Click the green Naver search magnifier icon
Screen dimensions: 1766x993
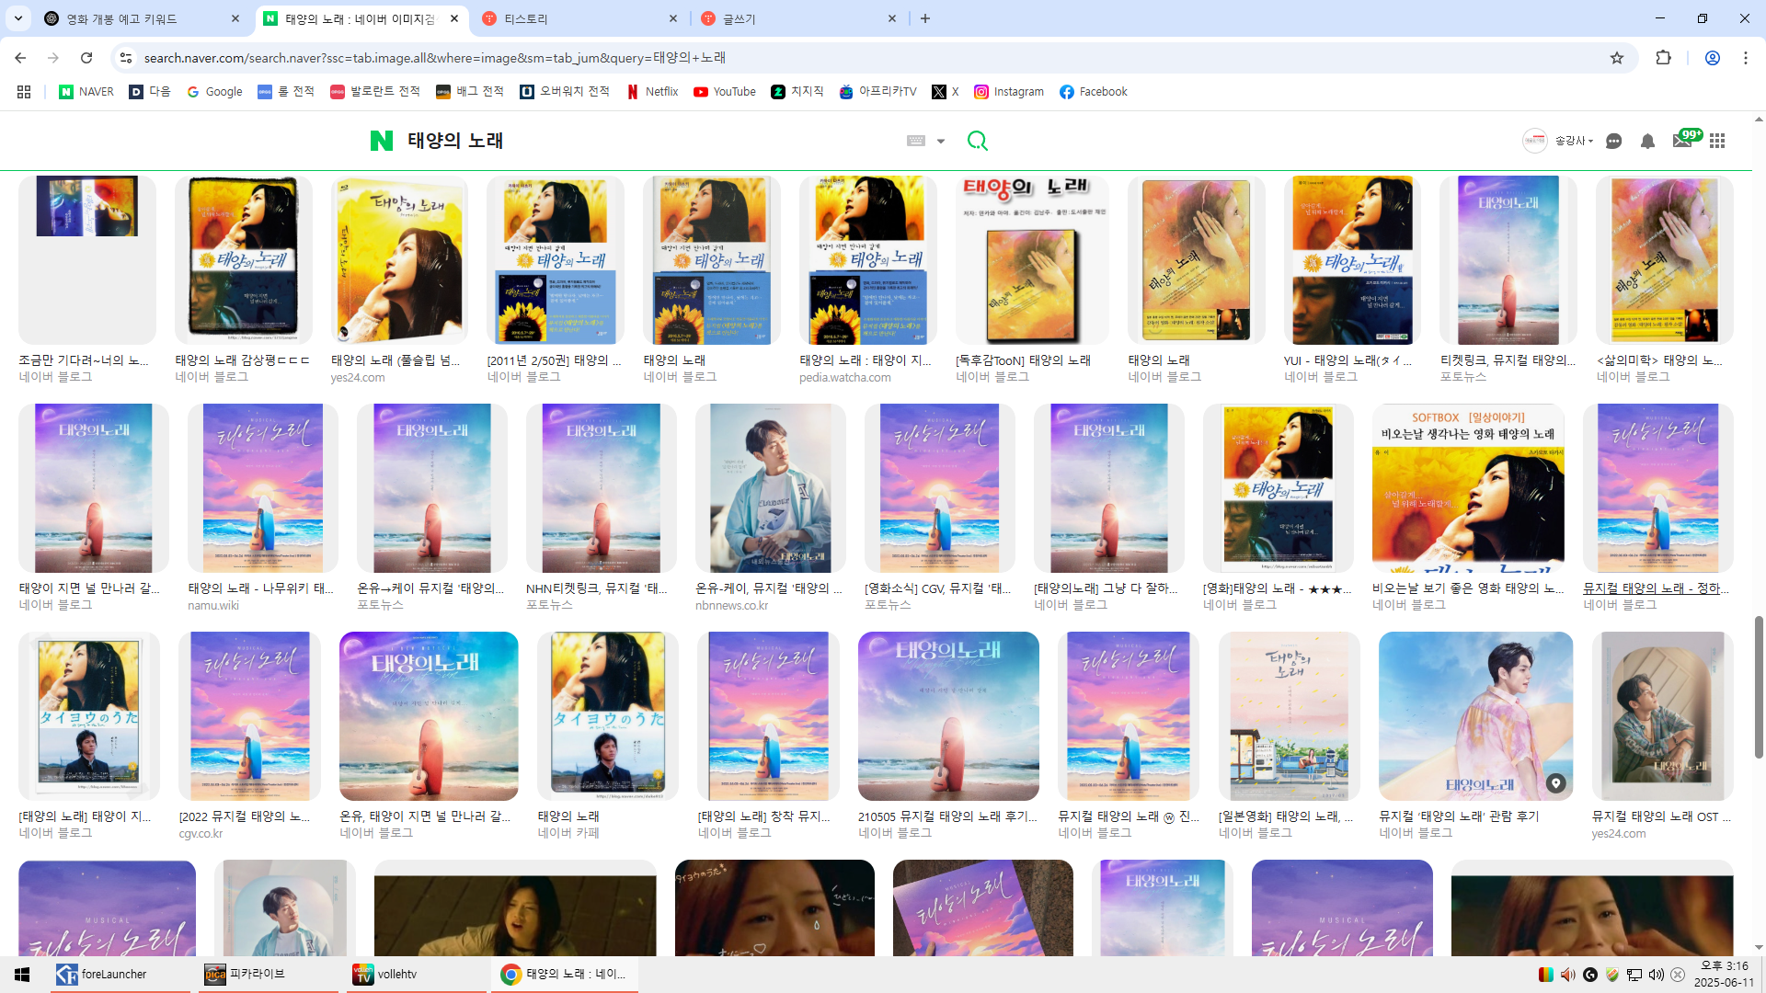[977, 141]
